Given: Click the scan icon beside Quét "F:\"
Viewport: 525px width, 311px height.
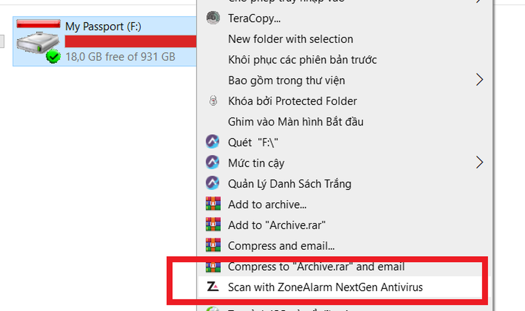Looking at the screenshot, I should 213,142.
